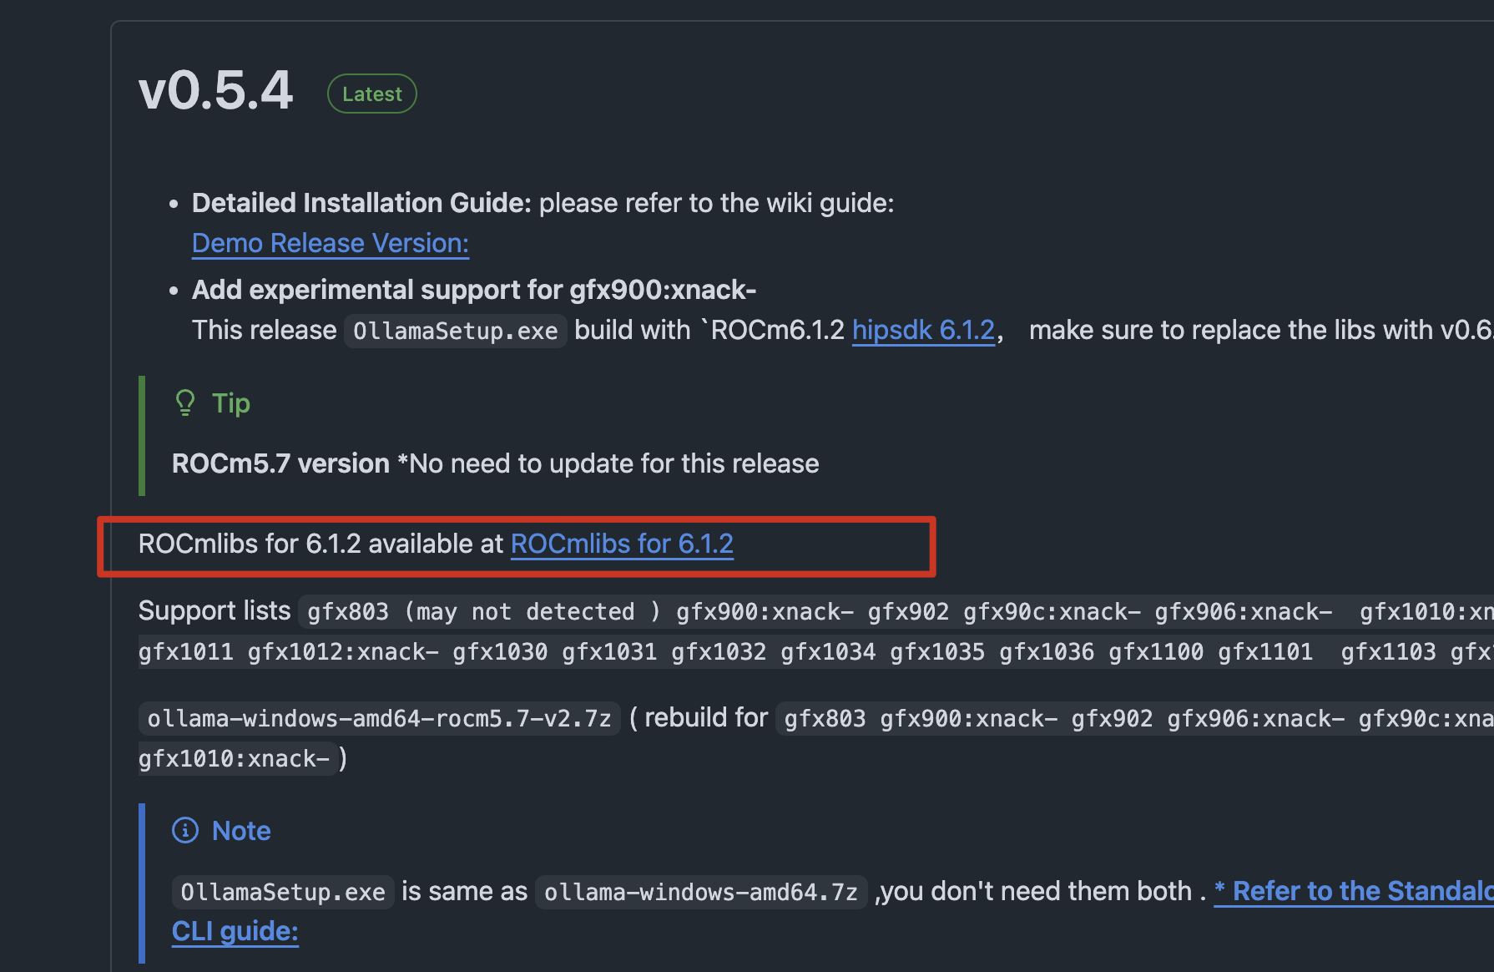Follow the hipsdk 6.1.2 link

coord(924,330)
